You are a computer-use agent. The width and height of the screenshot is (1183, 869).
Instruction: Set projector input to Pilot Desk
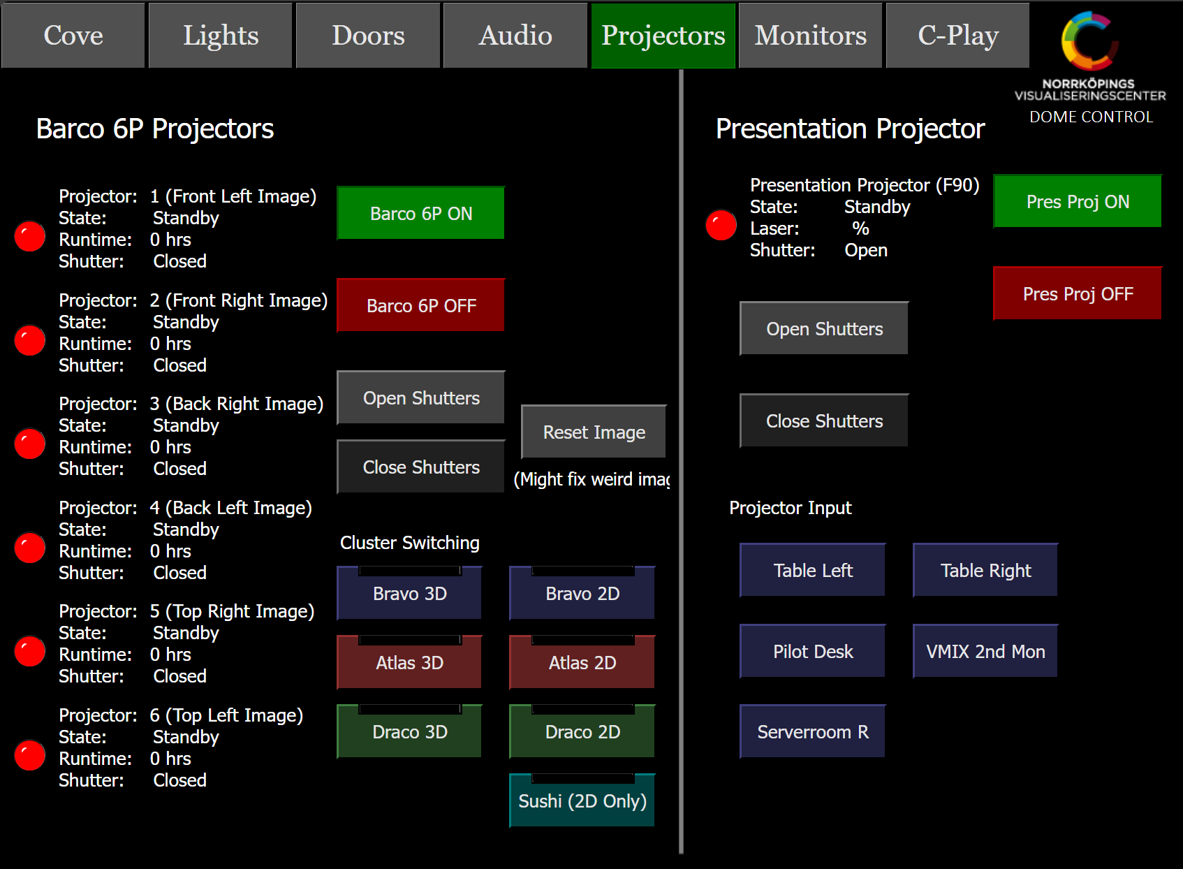[x=813, y=651]
